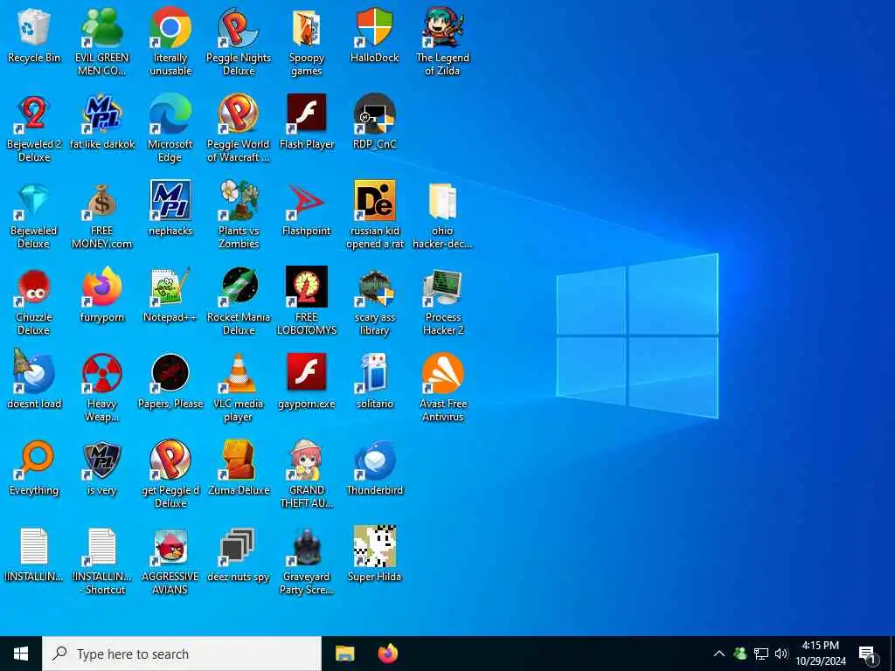Image resolution: width=895 pixels, height=671 pixels.
Task: Select the ohio hacker-dec... folder
Action: coord(442,201)
